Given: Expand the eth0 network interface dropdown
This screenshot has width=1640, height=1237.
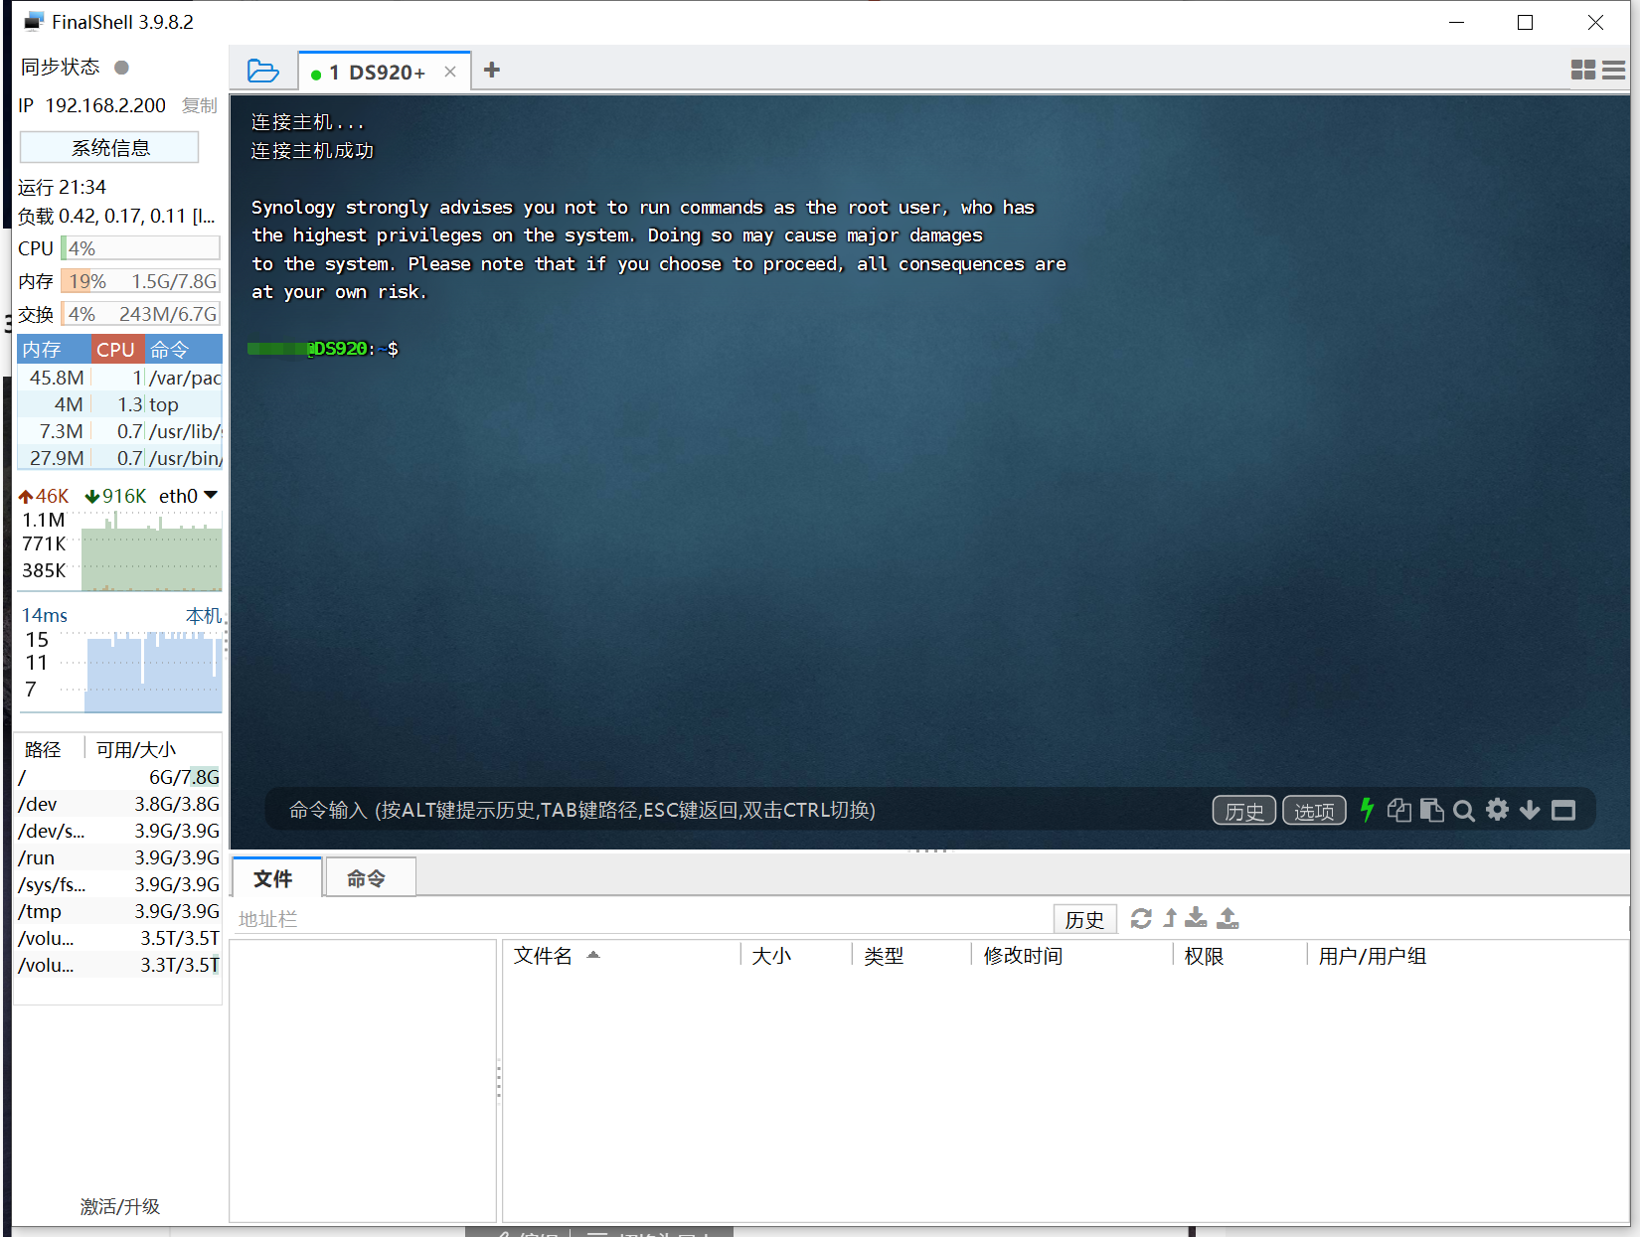Looking at the screenshot, I should tap(209, 494).
